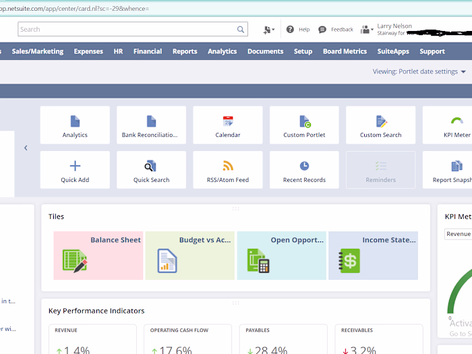
Task: Open the Income Statement tile
Action: (x=373, y=256)
